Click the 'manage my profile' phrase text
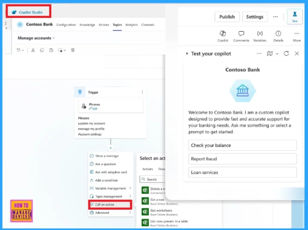308x230 pixels. coord(91,129)
